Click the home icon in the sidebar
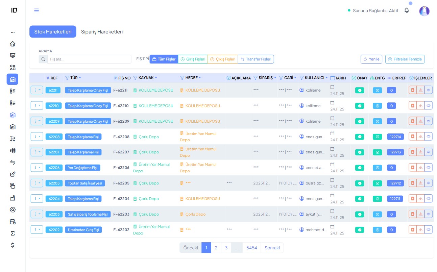 pyautogui.click(x=13, y=44)
